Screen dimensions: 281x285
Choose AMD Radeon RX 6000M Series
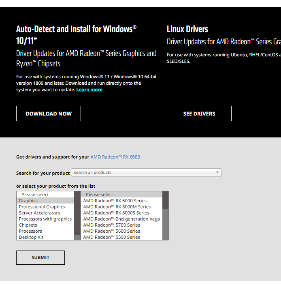pyautogui.click(x=121, y=207)
